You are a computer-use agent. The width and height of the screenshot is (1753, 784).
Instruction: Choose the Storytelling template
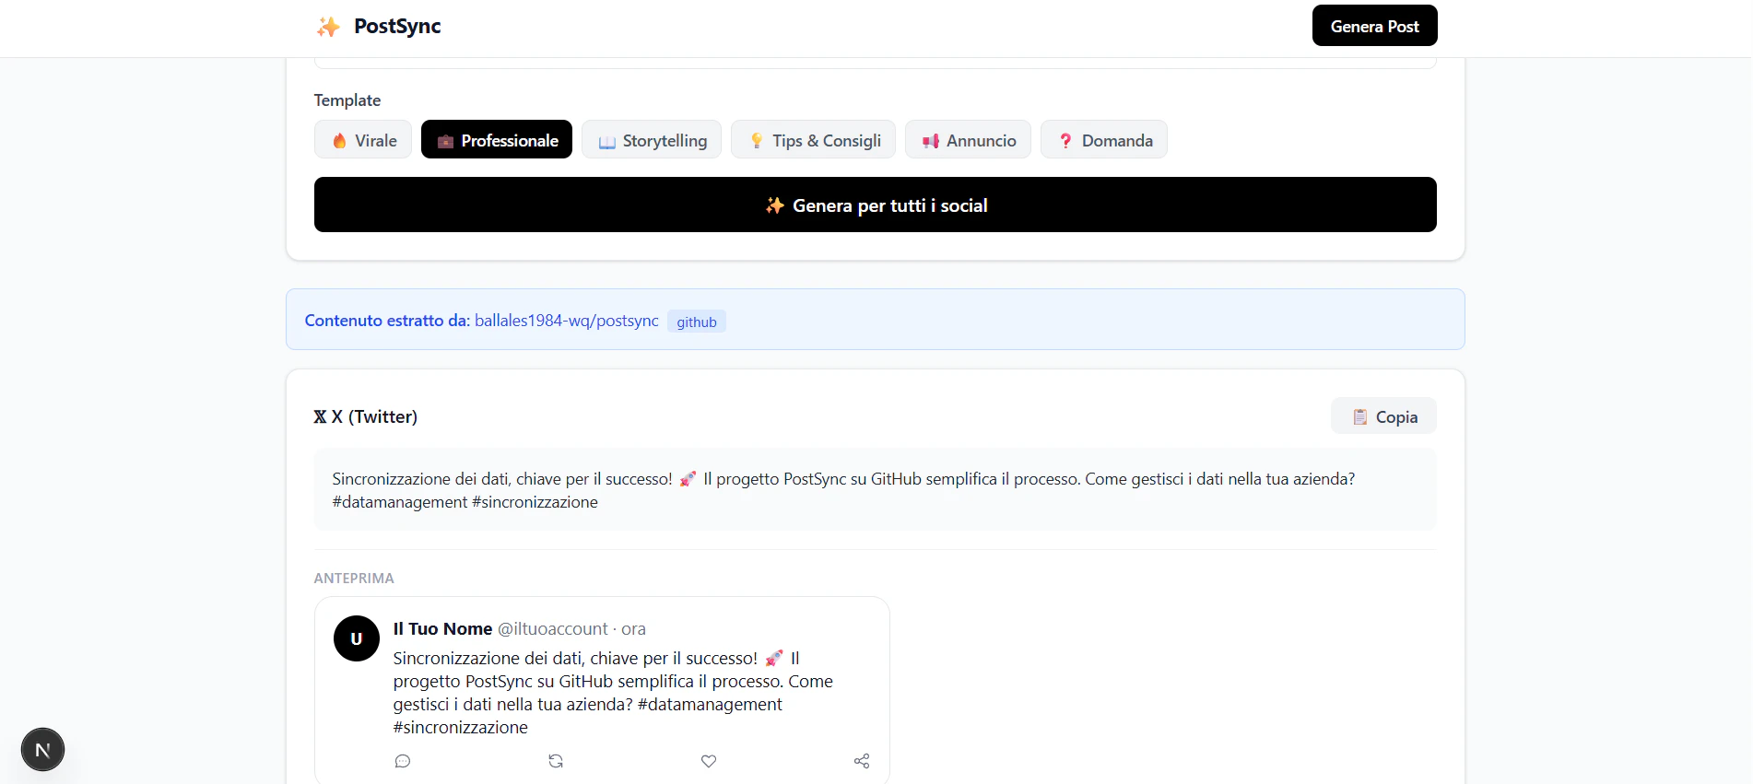(652, 140)
